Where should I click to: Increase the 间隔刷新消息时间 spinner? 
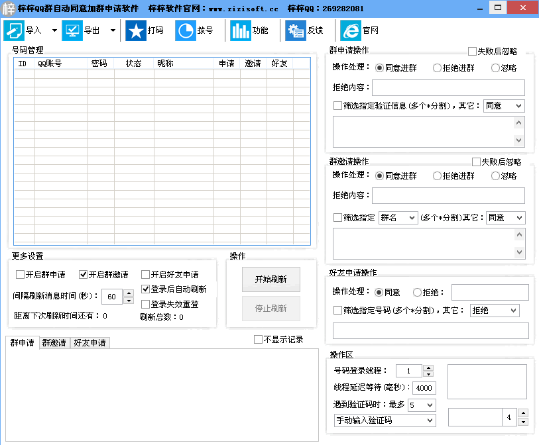pos(129,293)
